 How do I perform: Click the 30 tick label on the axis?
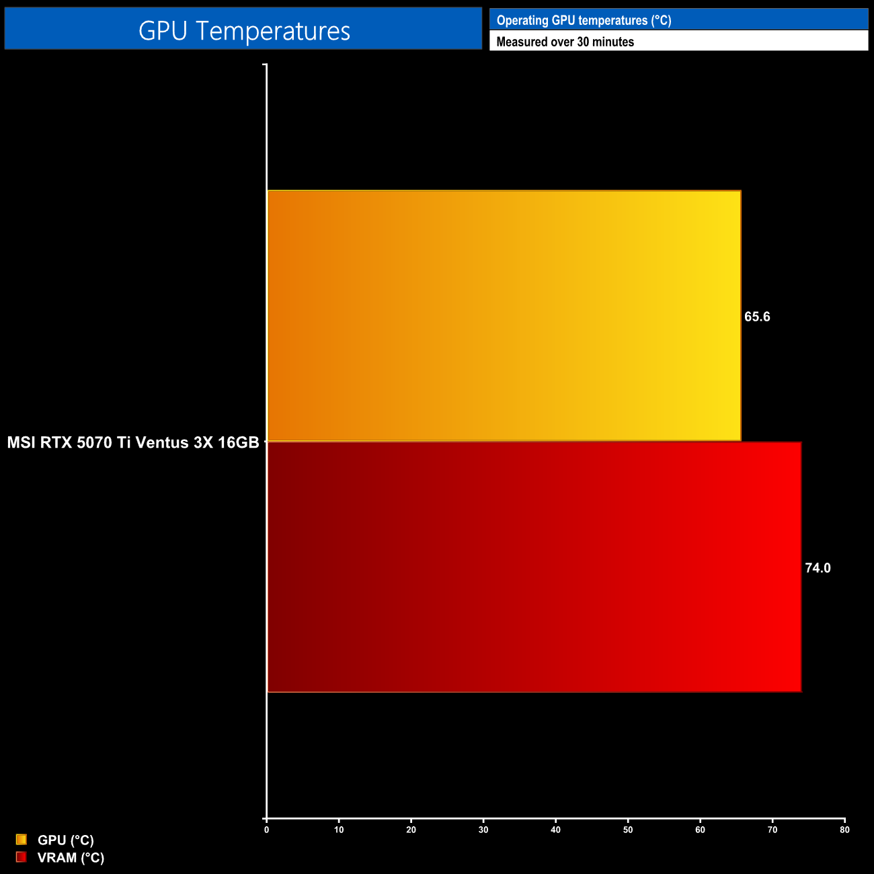[483, 830]
